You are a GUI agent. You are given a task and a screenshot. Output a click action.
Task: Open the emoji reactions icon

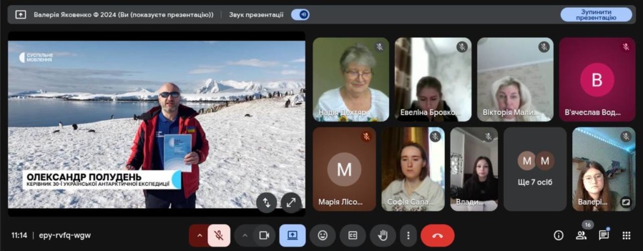(x=323, y=235)
